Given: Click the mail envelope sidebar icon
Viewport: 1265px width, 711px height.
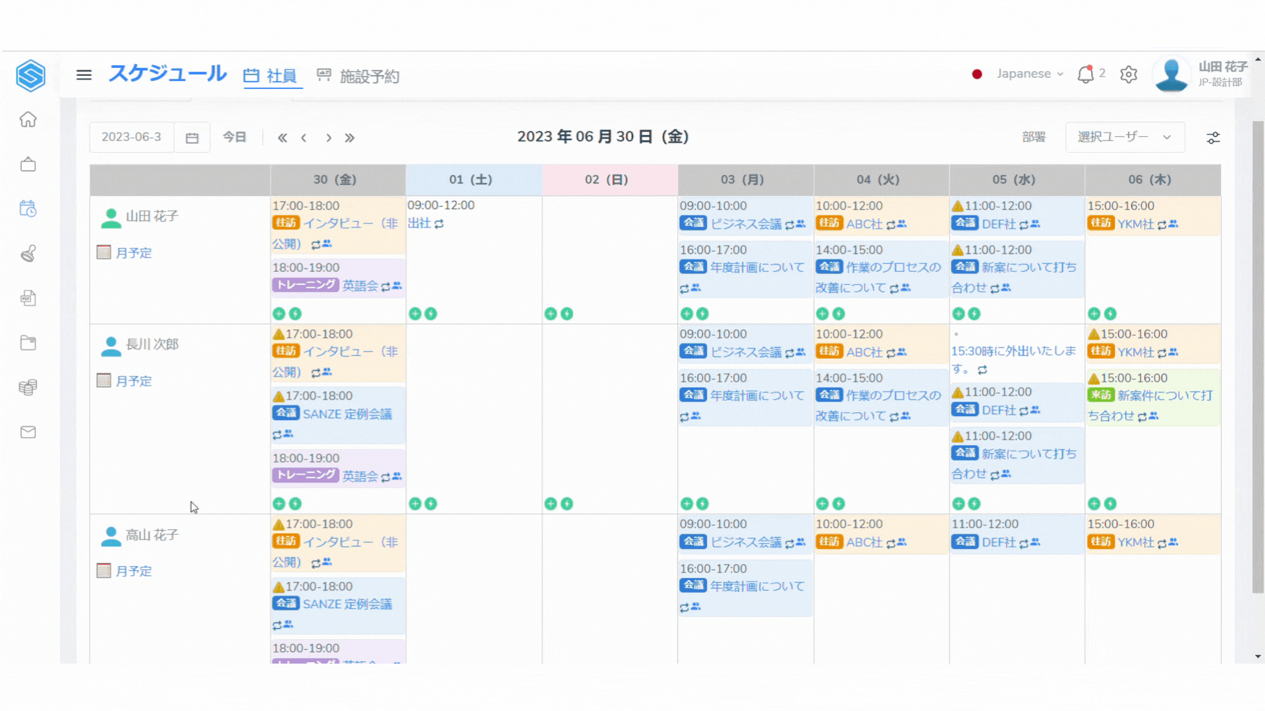Looking at the screenshot, I should point(28,433).
